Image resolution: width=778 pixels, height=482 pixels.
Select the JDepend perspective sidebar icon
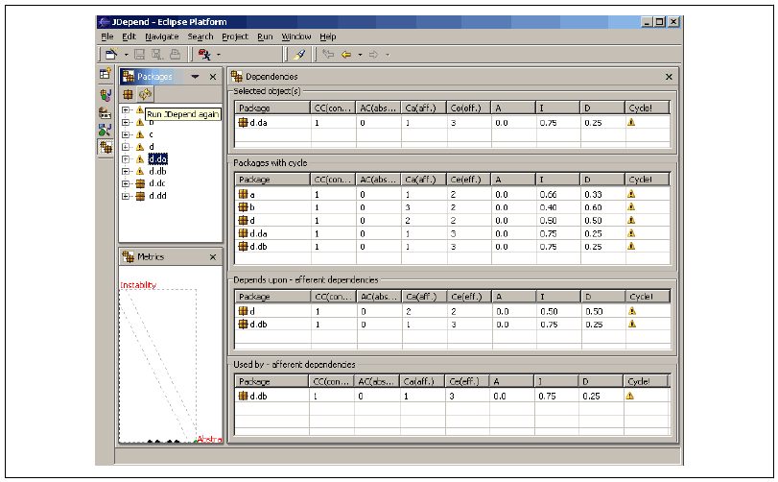[x=106, y=148]
